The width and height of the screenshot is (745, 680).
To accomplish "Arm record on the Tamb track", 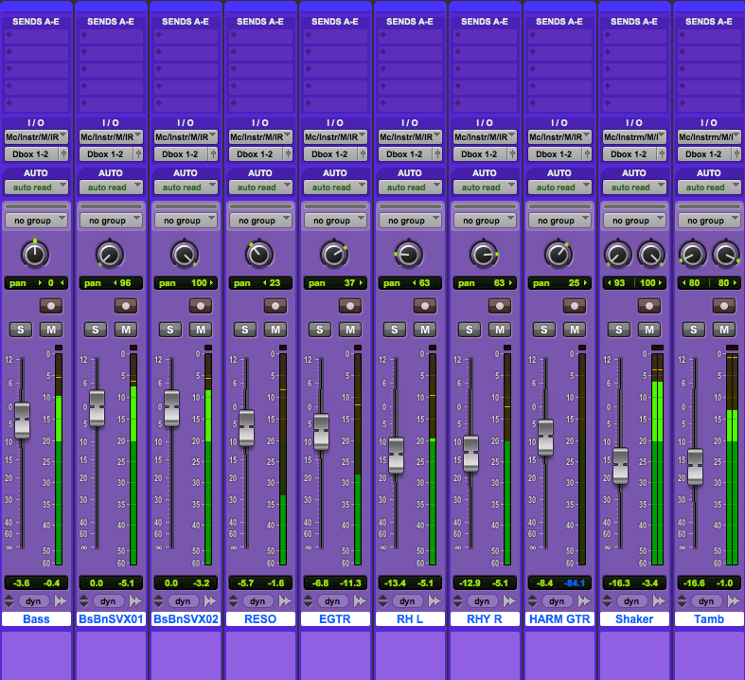I will pyautogui.click(x=724, y=306).
